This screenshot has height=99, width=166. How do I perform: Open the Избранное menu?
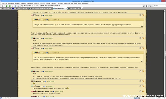click(x=11, y=4)
